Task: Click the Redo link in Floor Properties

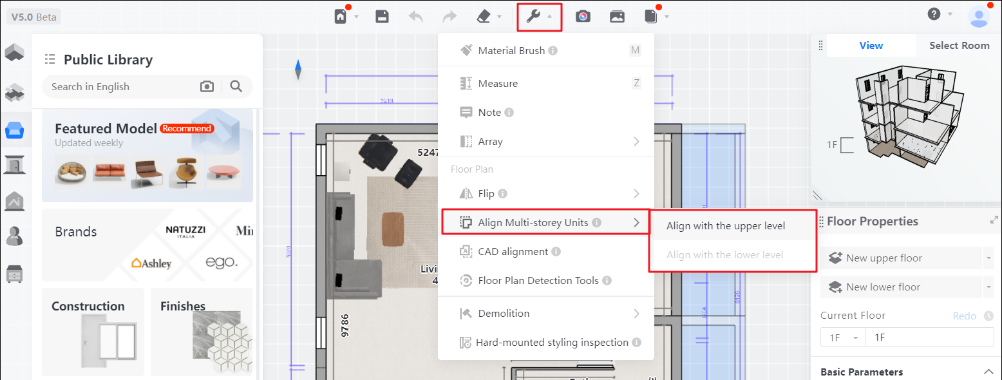Action: click(963, 316)
